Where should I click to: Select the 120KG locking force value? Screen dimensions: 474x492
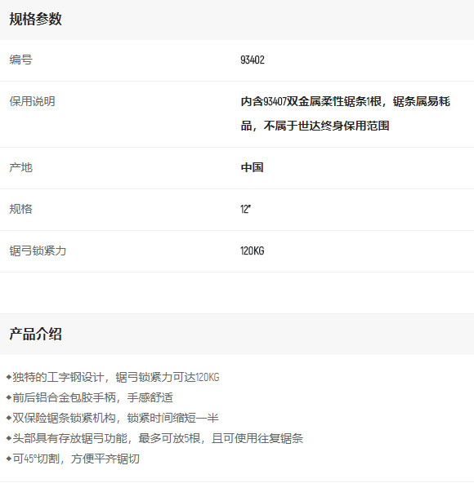[x=253, y=251]
